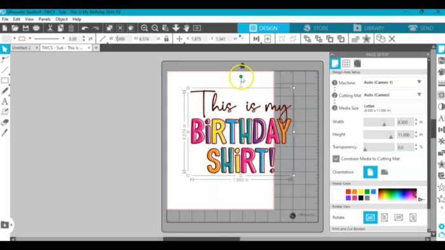This screenshot has width=445, height=250.
Task: Open the line color dropdown arrow
Action: [30, 39]
